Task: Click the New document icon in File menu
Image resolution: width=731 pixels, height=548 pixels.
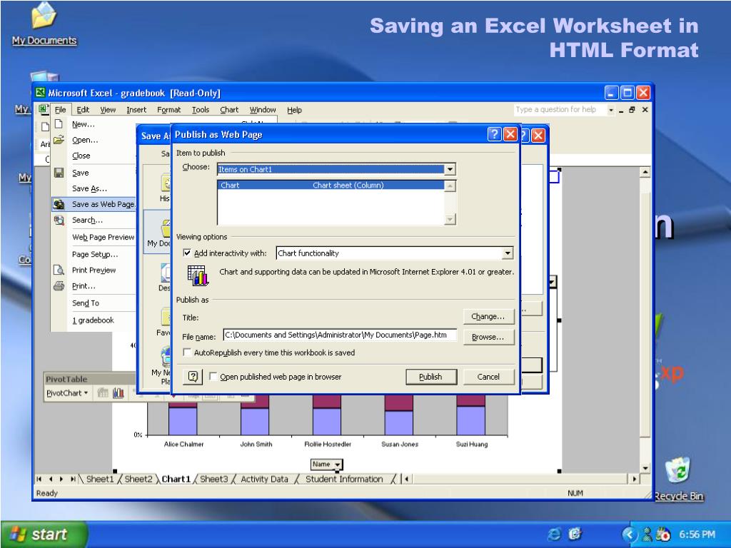Action: (x=59, y=124)
